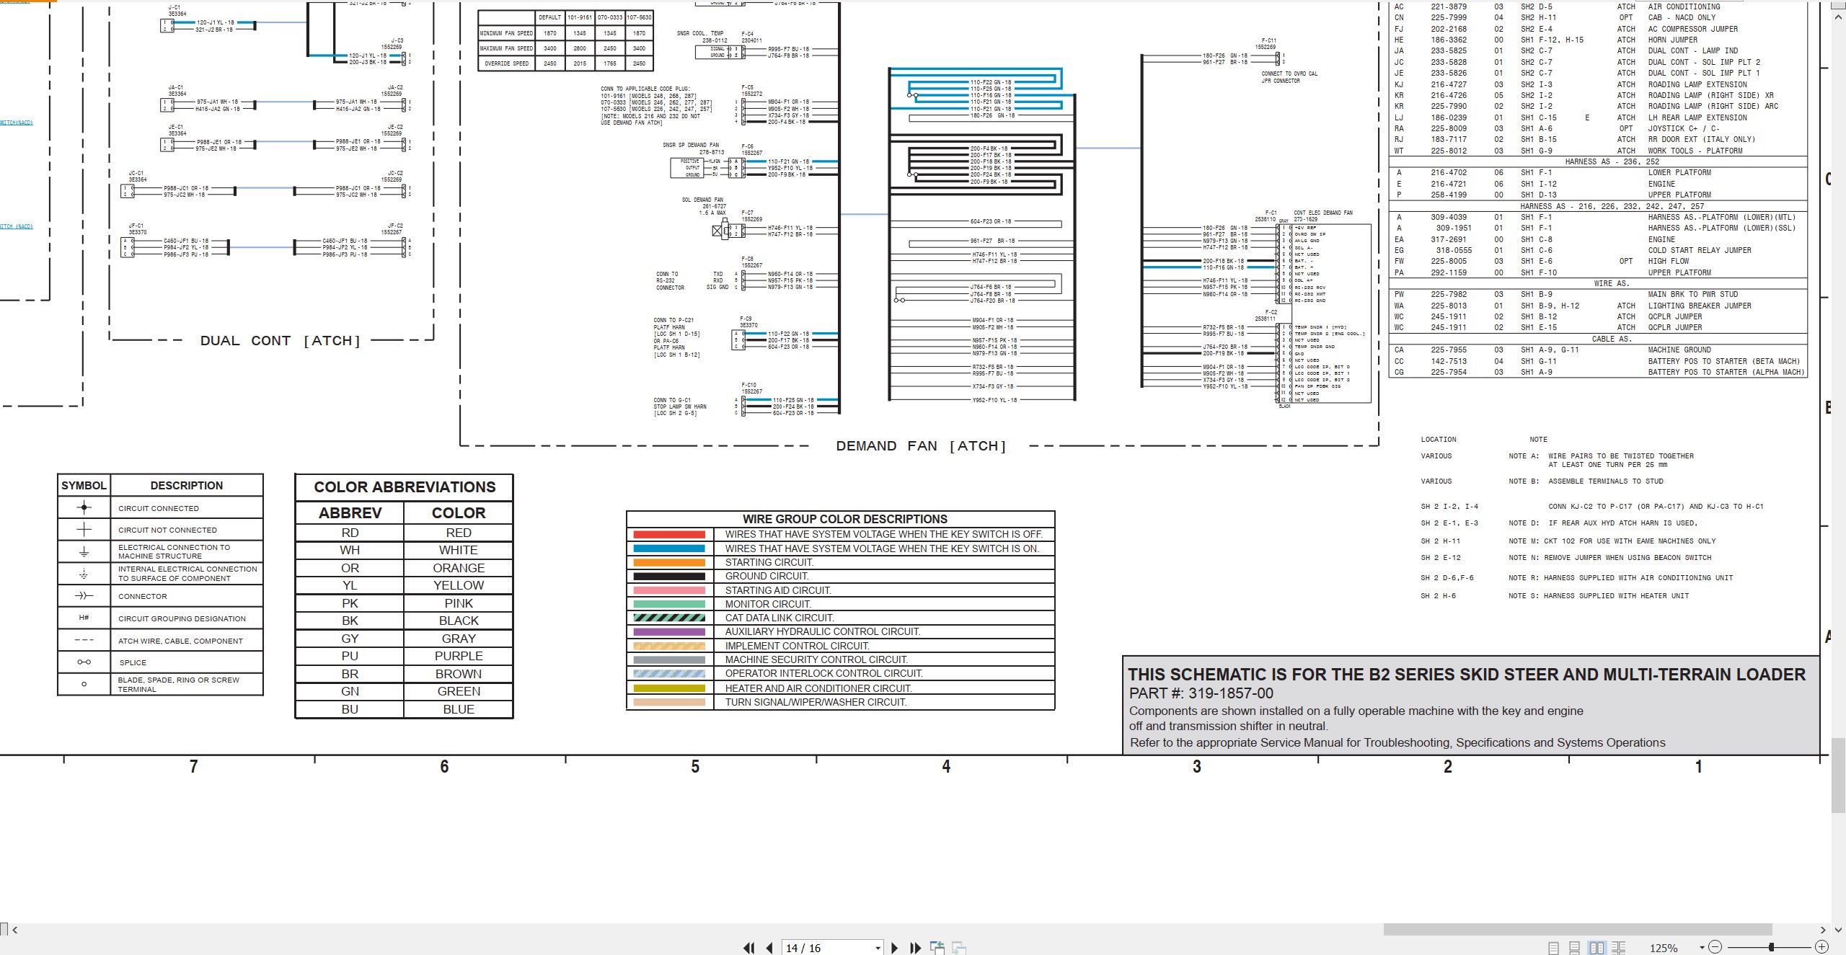Screen dimensions: 1846x955
Task: Jump to the last page
Action: [916, 948]
